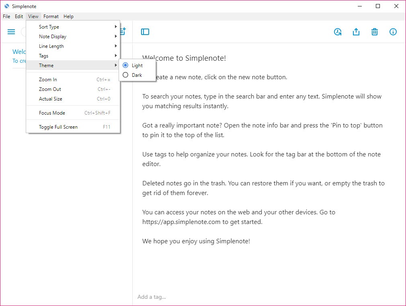
Task: Expand the Sort Type submenu
Action: [73, 27]
